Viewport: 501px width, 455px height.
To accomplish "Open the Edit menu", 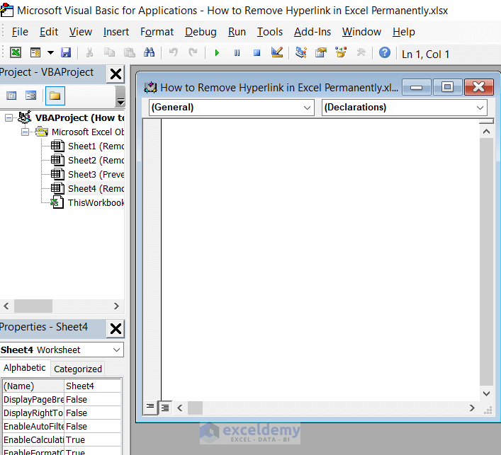I will 49,32.
